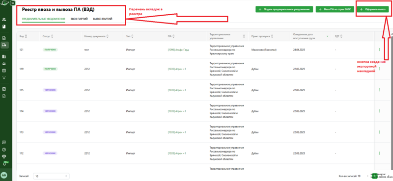The width and height of the screenshot is (393, 181).
Task: Click the Получено status badge in row 119
Action: tap(50, 69)
